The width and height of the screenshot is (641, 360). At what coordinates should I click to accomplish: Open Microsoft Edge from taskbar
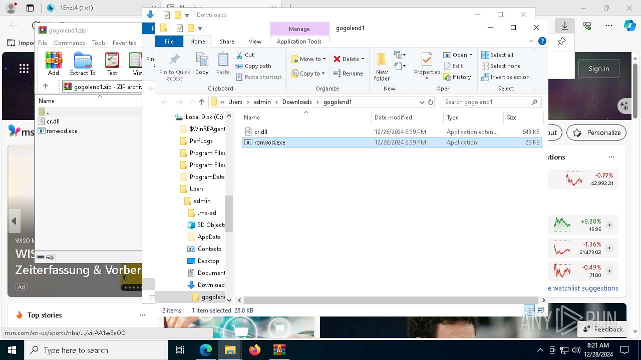click(x=206, y=350)
